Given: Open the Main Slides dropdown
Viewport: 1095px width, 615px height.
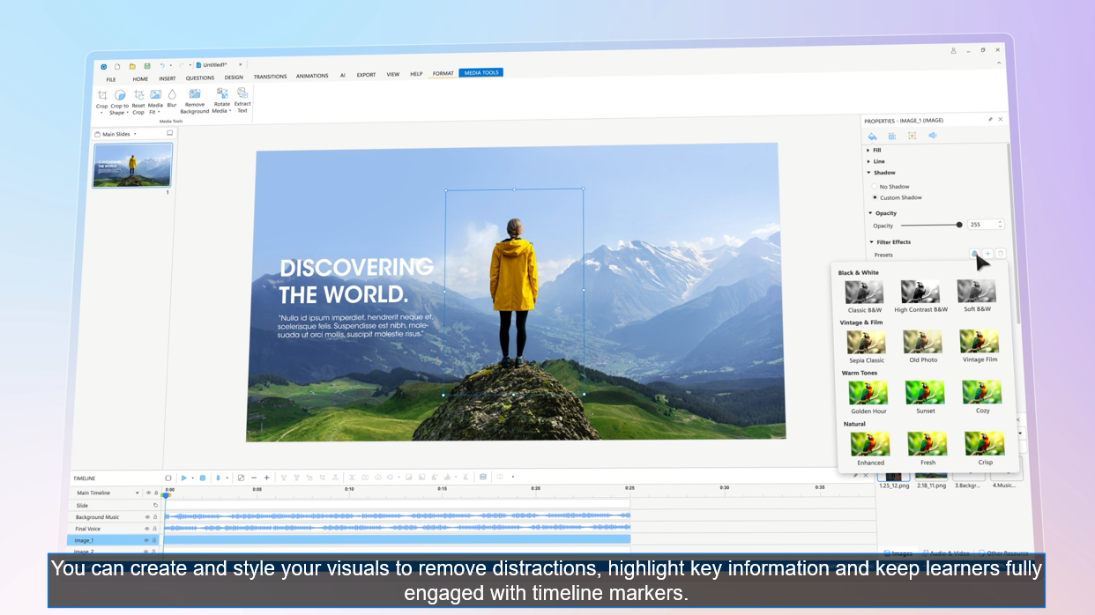Looking at the screenshot, I should coord(135,134).
